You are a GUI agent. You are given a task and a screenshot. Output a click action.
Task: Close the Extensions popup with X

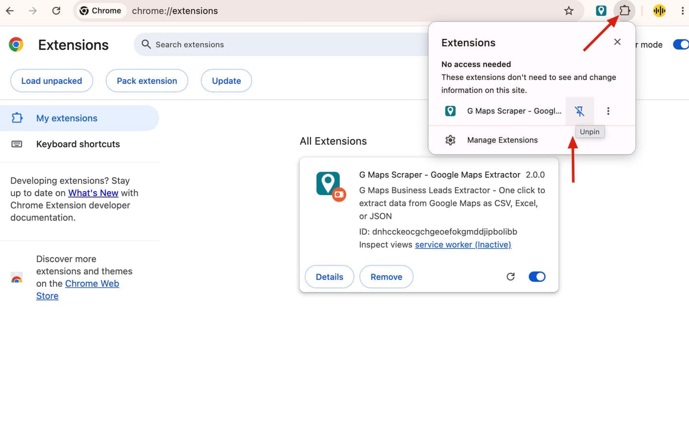coord(617,42)
